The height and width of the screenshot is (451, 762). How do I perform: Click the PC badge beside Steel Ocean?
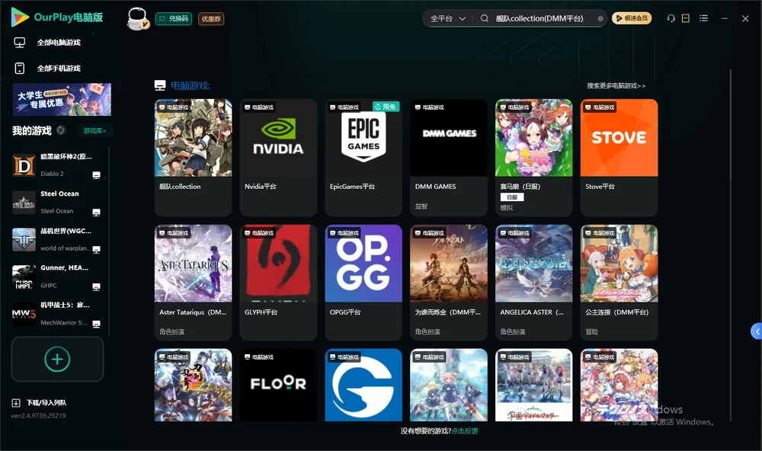click(x=96, y=213)
